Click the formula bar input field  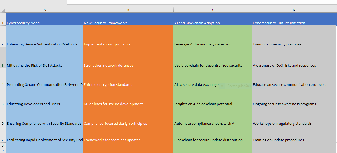(x=202, y=2)
